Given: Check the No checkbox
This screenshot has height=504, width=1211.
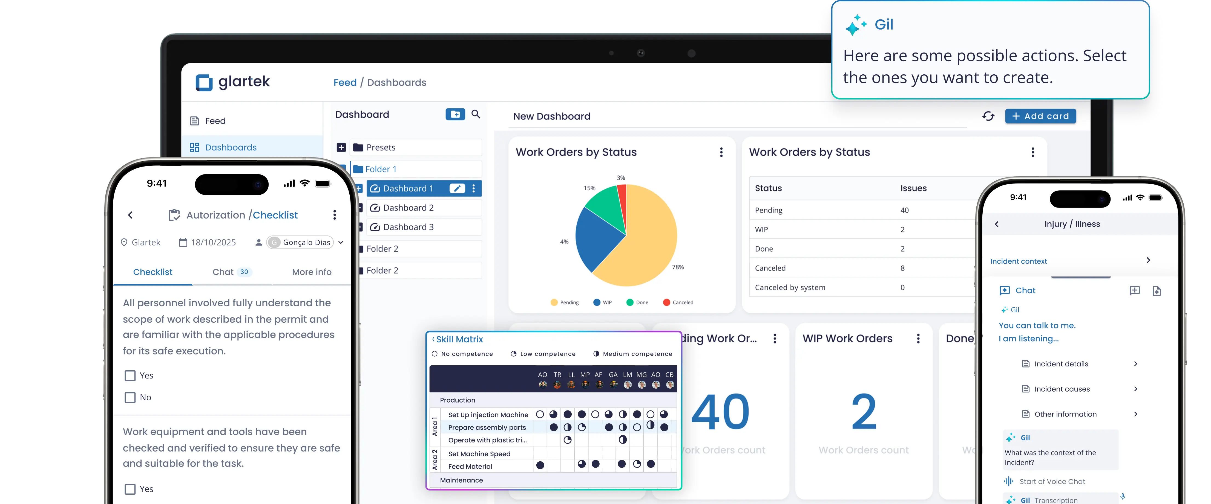Looking at the screenshot, I should (x=130, y=397).
